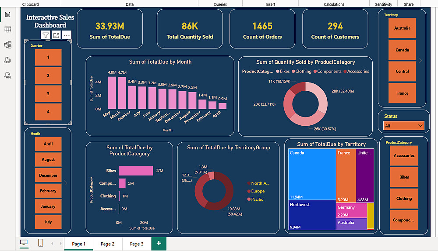Toggle the Bikes product category tile
This screenshot has height=251, width=438.
click(x=404, y=177)
